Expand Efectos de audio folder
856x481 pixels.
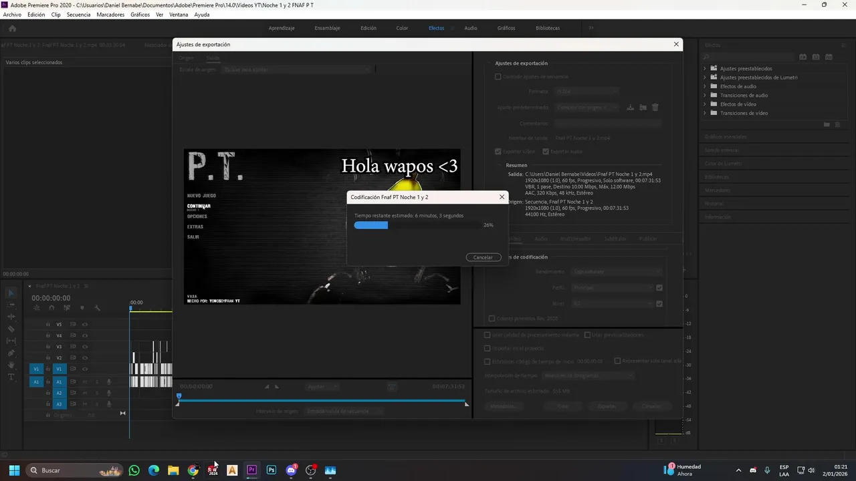(705, 86)
